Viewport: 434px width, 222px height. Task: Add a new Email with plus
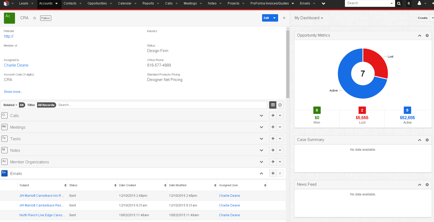tap(273, 173)
